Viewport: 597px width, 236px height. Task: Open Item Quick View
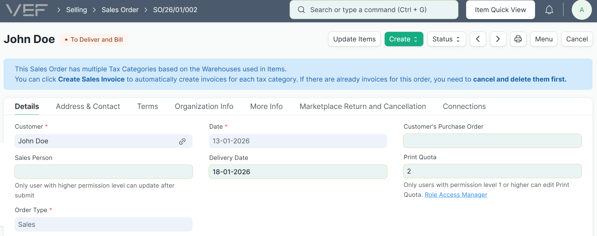click(x=500, y=10)
